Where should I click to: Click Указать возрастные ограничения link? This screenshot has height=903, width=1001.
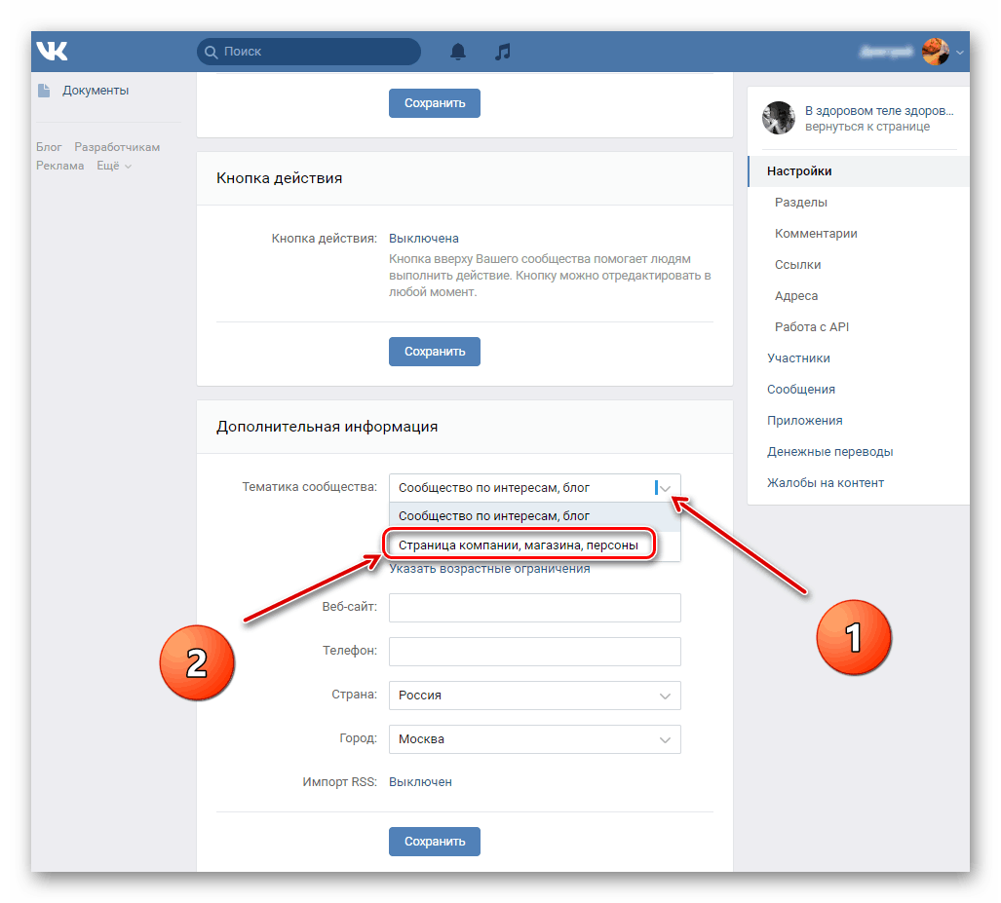pos(489,569)
